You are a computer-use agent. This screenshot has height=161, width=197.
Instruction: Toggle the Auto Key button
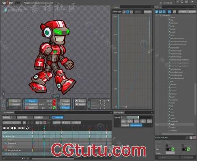click(x=57, y=117)
